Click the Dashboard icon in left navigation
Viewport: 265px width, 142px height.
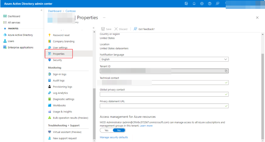5,16
